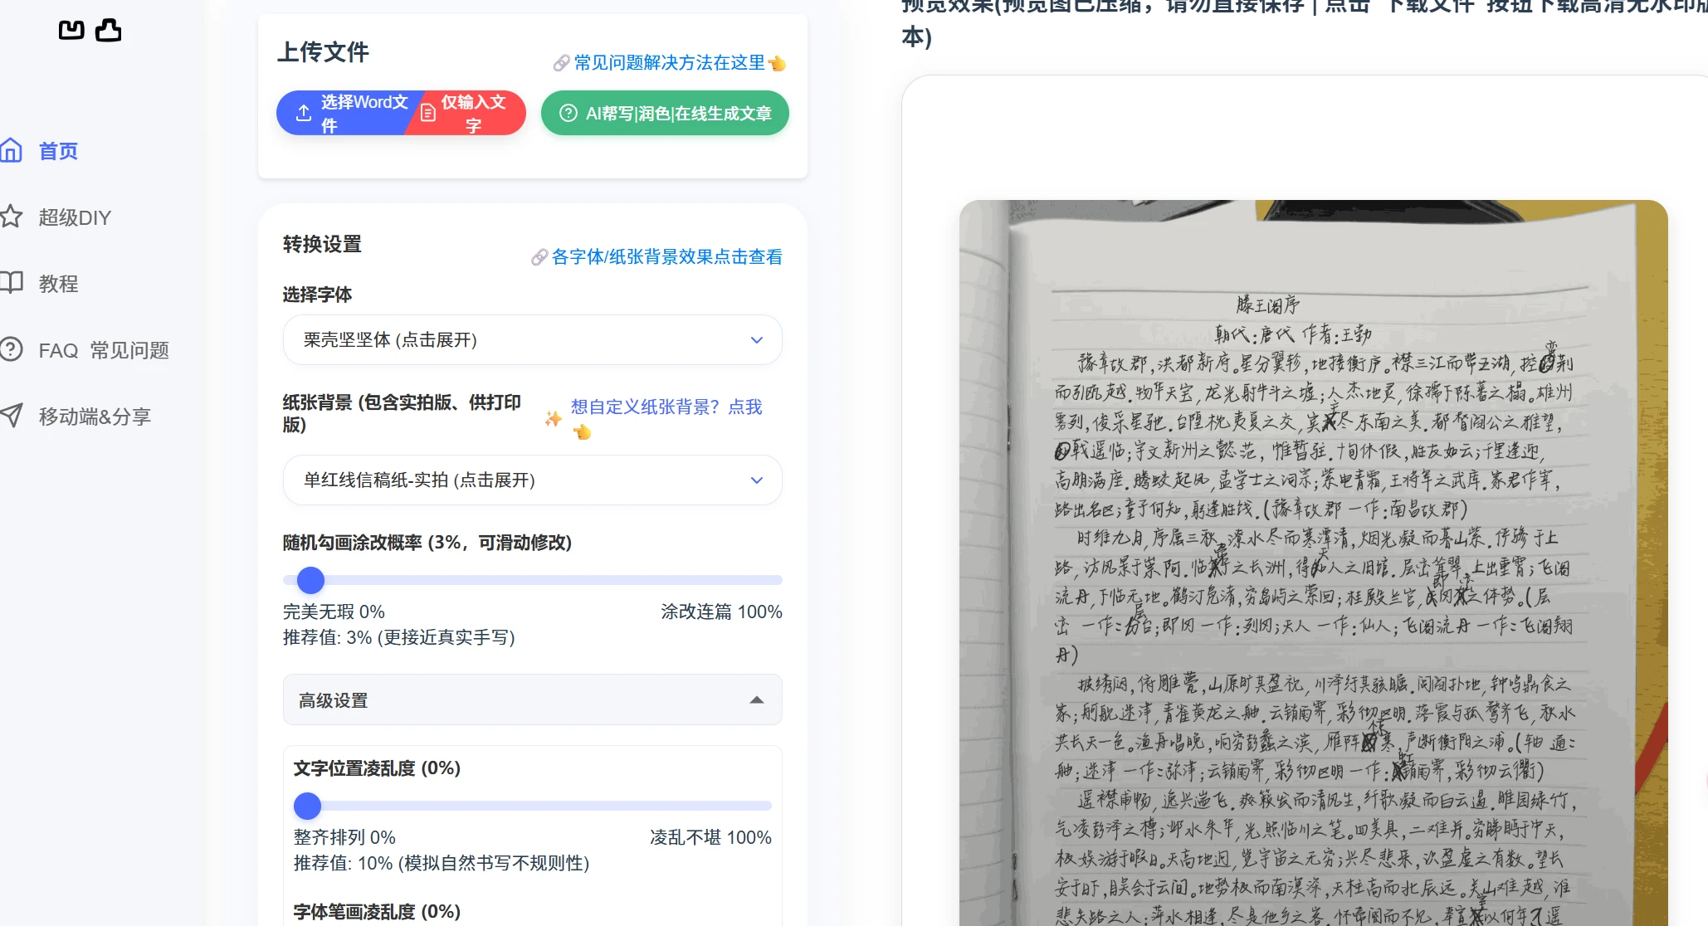Click the 整齐排列 0% label
This screenshot has height=926, width=1708.
344,837
